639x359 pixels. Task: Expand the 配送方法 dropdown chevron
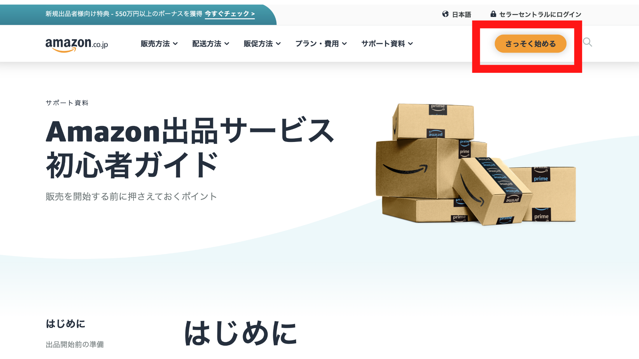point(227,44)
